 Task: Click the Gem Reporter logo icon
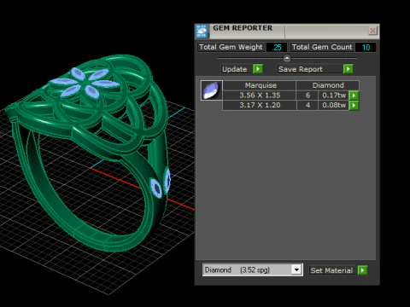[202, 32]
